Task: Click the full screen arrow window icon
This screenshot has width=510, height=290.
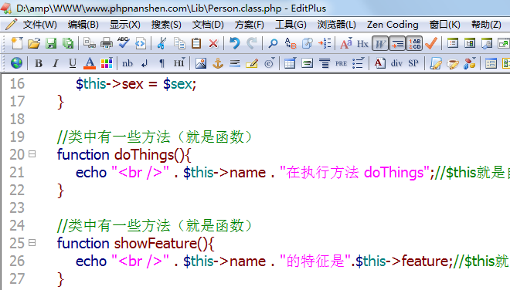Action: 504,43
